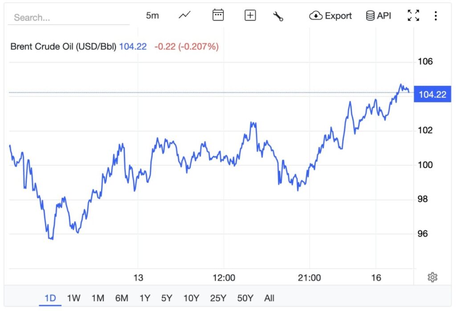
Task: Open the wrench chart tools icon
Action: [x=278, y=16]
